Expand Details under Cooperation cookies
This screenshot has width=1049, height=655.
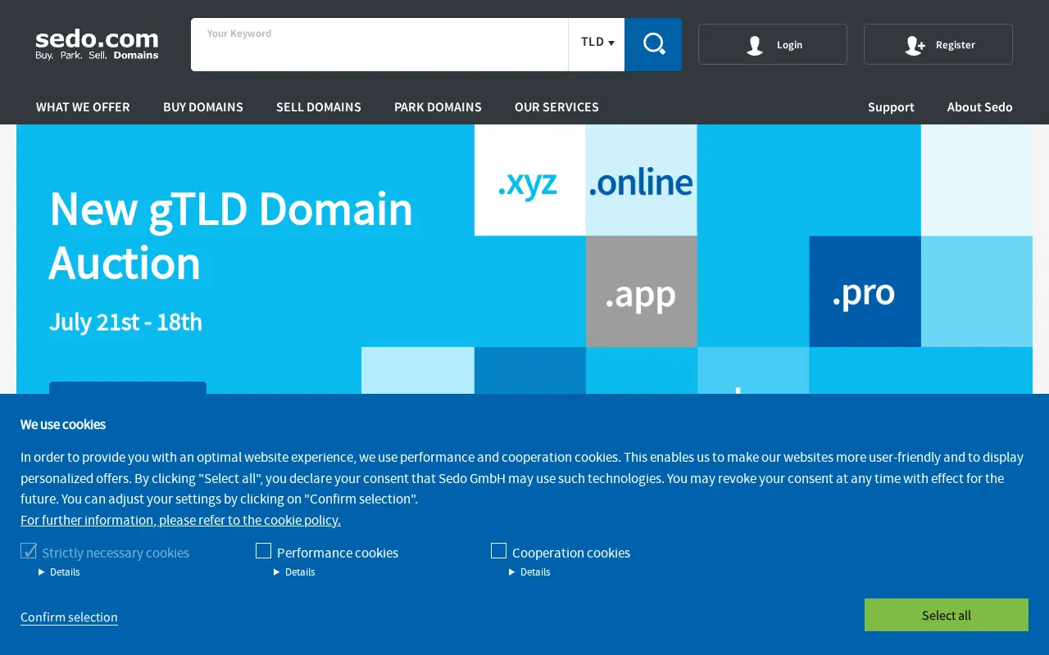[x=529, y=572]
